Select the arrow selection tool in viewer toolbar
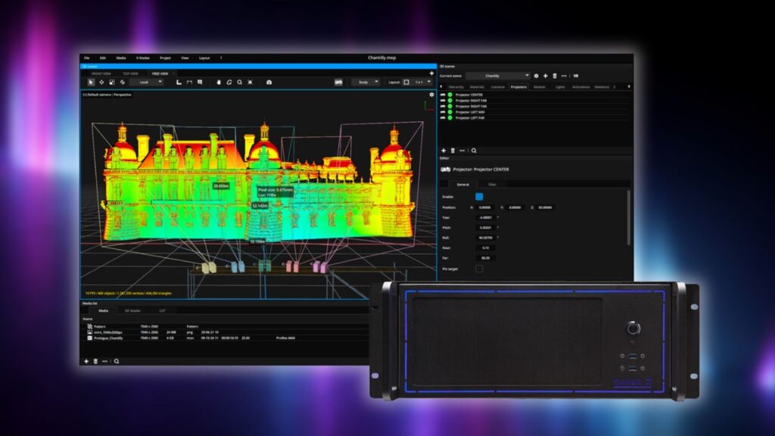The image size is (775, 436). 91,82
